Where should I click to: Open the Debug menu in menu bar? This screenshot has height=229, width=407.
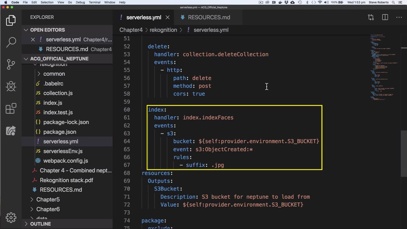point(80,2)
